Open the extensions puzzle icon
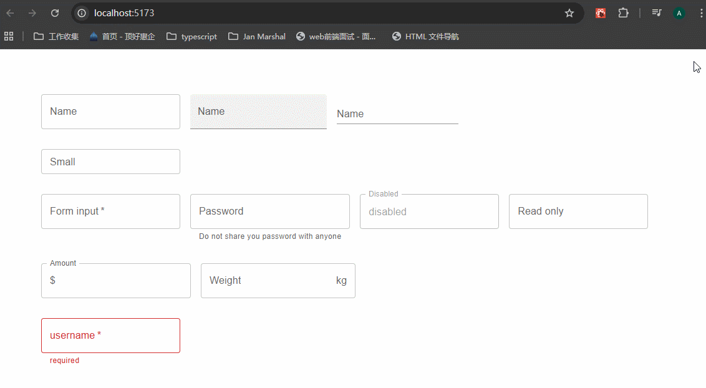This screenshot has width=706, height=388. click(623, 13)
